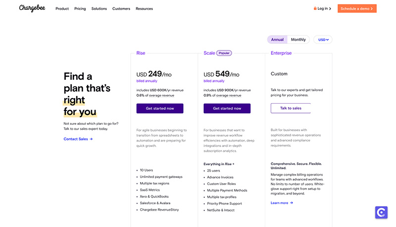Open the Chargebee chat widget icon

click(x=381, y=212)
